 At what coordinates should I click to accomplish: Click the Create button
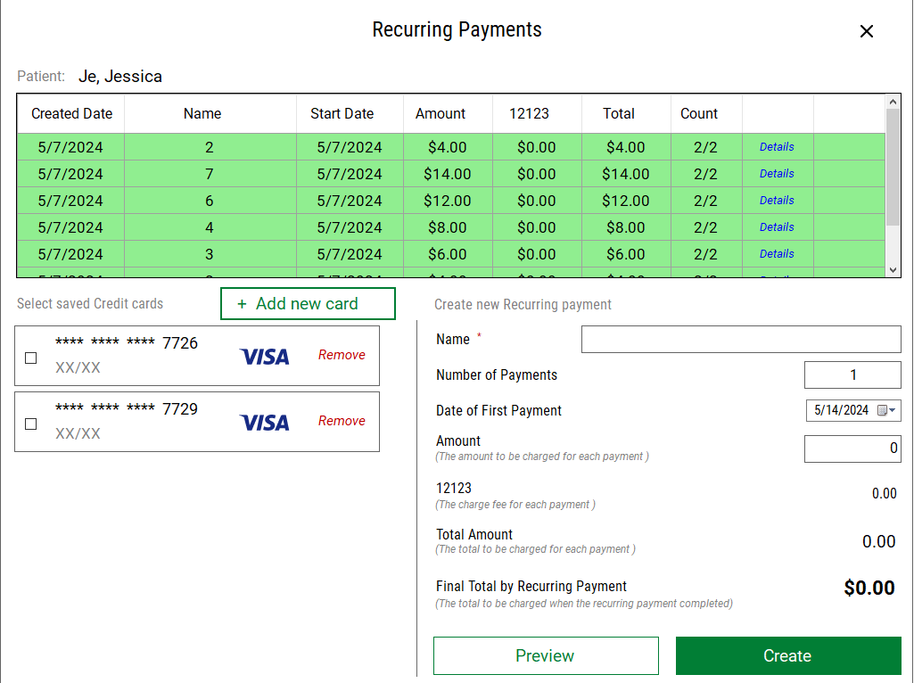click(x=787, y=655)
